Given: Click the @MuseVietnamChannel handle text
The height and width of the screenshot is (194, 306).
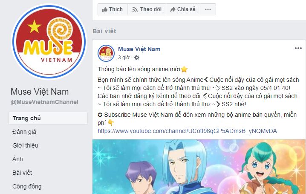Looking at the screenshot, I should 44,102.
